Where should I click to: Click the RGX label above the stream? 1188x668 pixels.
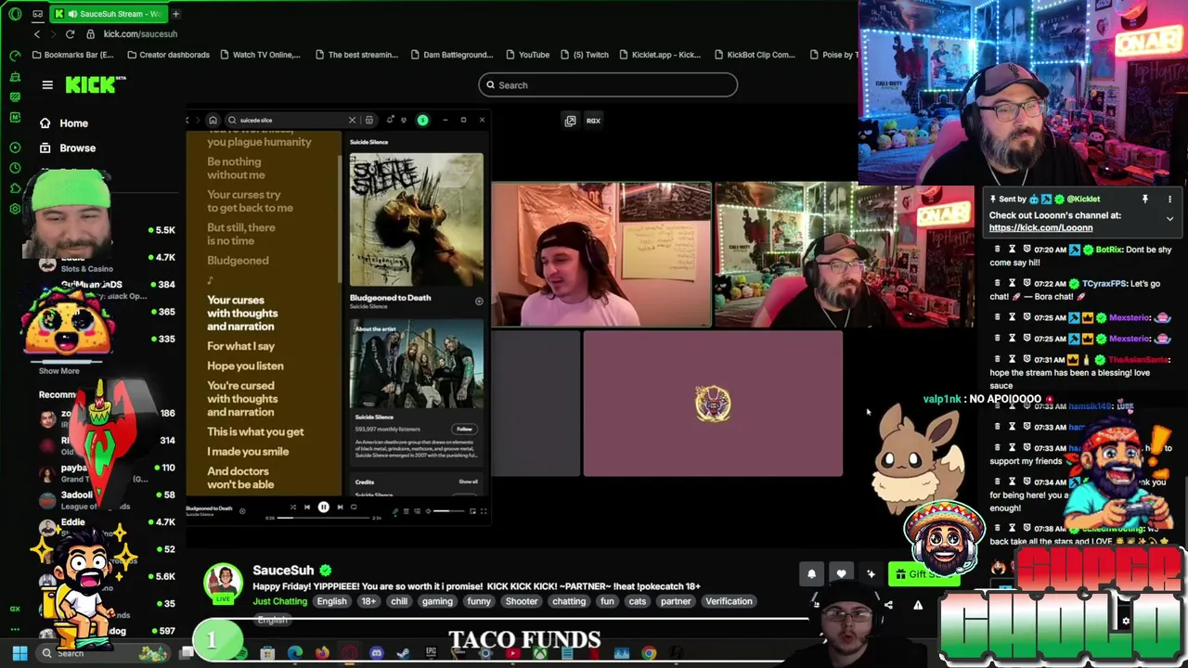593,121
